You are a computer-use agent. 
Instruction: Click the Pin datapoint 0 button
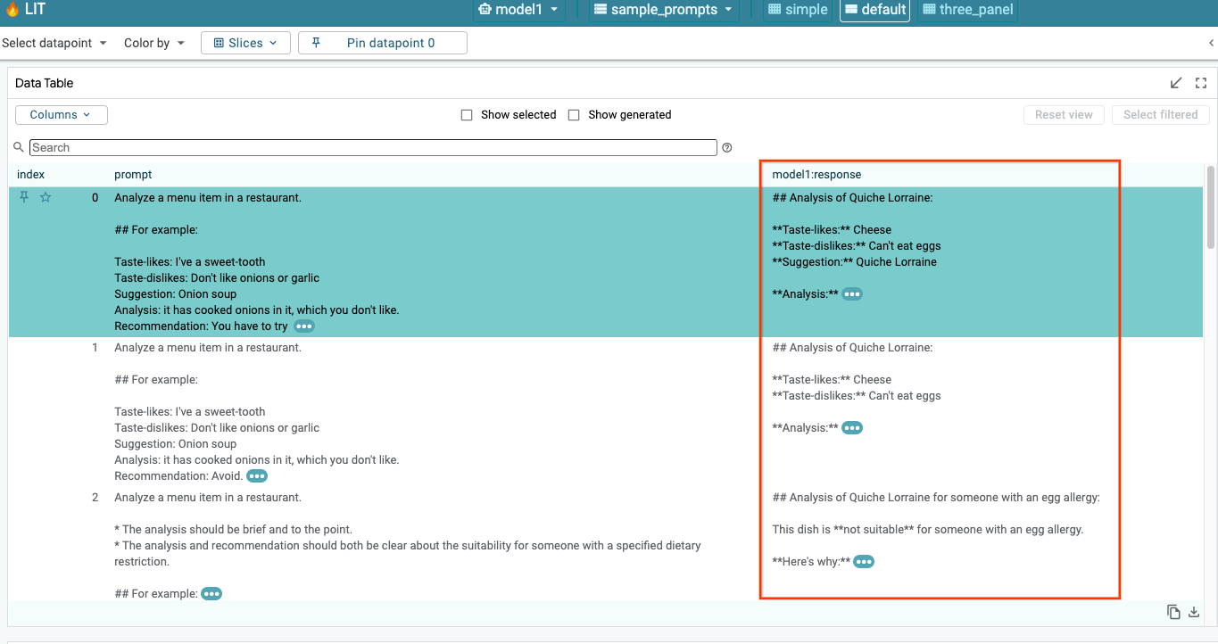[x=382, y=43]
